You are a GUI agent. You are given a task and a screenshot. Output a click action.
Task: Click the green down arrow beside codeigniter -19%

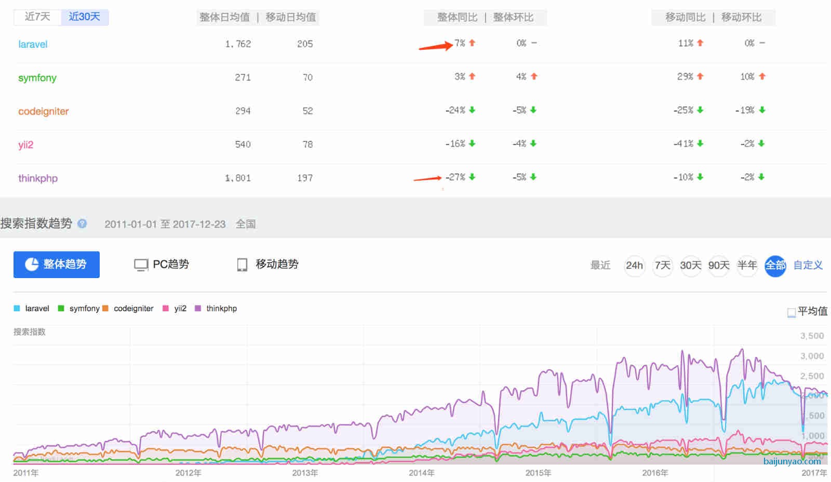click(762, 110)
